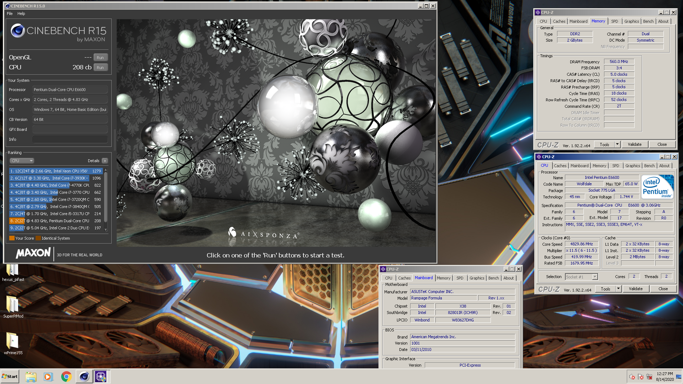
Task: Select ranking entry Intel Xeon CPU X56 1279
Action: [56, 171]
